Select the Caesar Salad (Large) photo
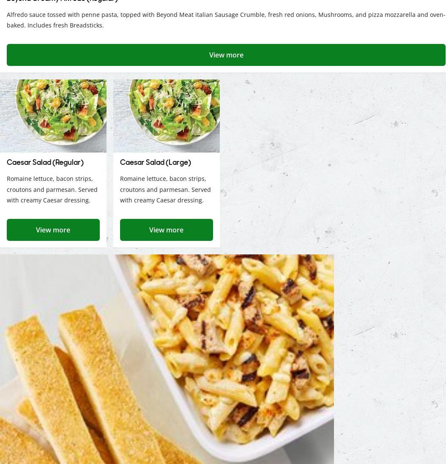The height and width of the screenshot is (464, 446). coord(166,116)
